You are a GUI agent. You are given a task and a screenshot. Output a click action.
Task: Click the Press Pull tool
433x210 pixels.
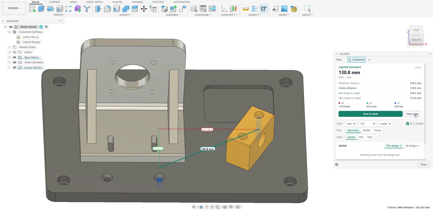(98, 9)
